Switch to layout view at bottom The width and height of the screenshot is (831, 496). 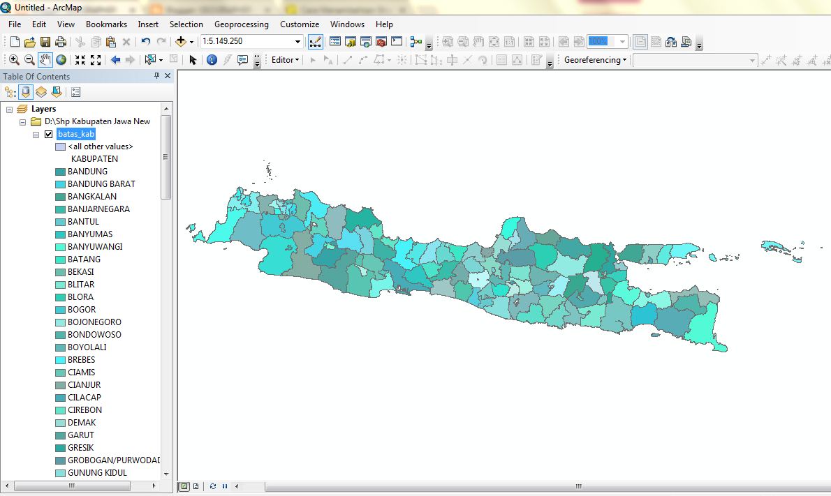point(196,486)
